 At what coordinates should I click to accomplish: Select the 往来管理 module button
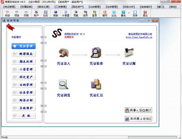pyautogui.click(x=24, y=93)
